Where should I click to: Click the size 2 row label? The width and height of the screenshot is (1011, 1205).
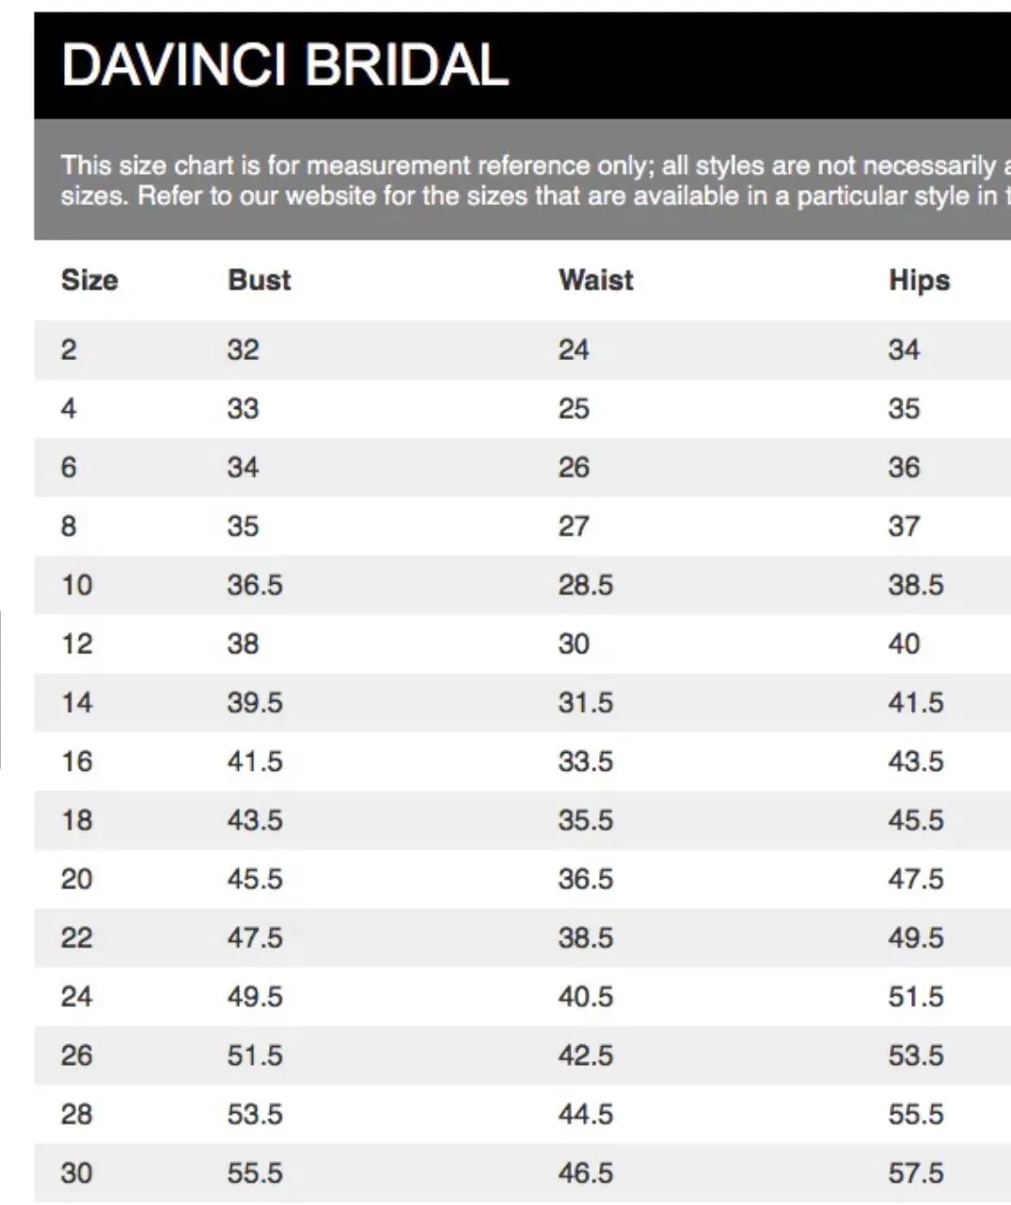pos(69,350)
